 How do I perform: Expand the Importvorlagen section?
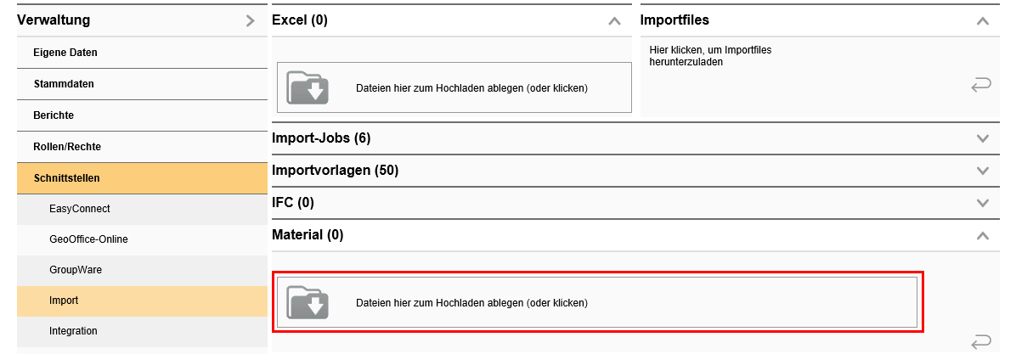(983, 171)
